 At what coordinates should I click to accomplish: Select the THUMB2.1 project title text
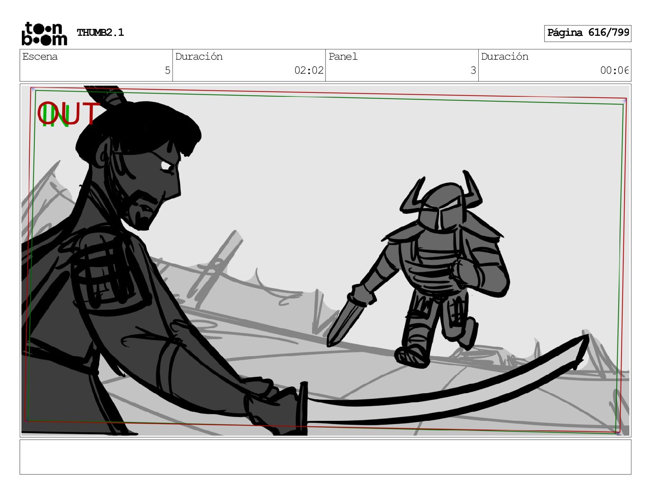coord(100,33)
